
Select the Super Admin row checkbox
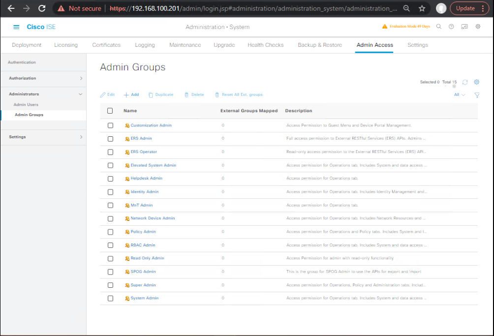(x=110, y=285)
